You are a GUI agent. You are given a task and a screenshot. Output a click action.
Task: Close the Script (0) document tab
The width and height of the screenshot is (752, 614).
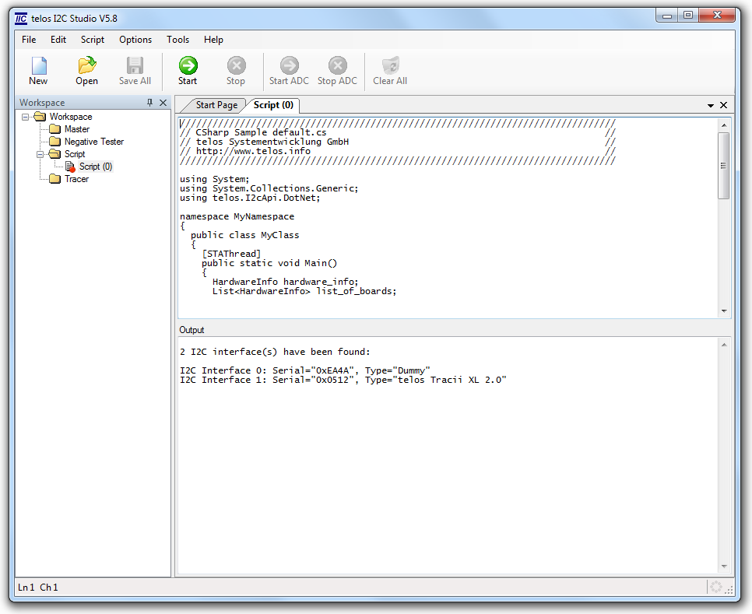click(723, 105)
